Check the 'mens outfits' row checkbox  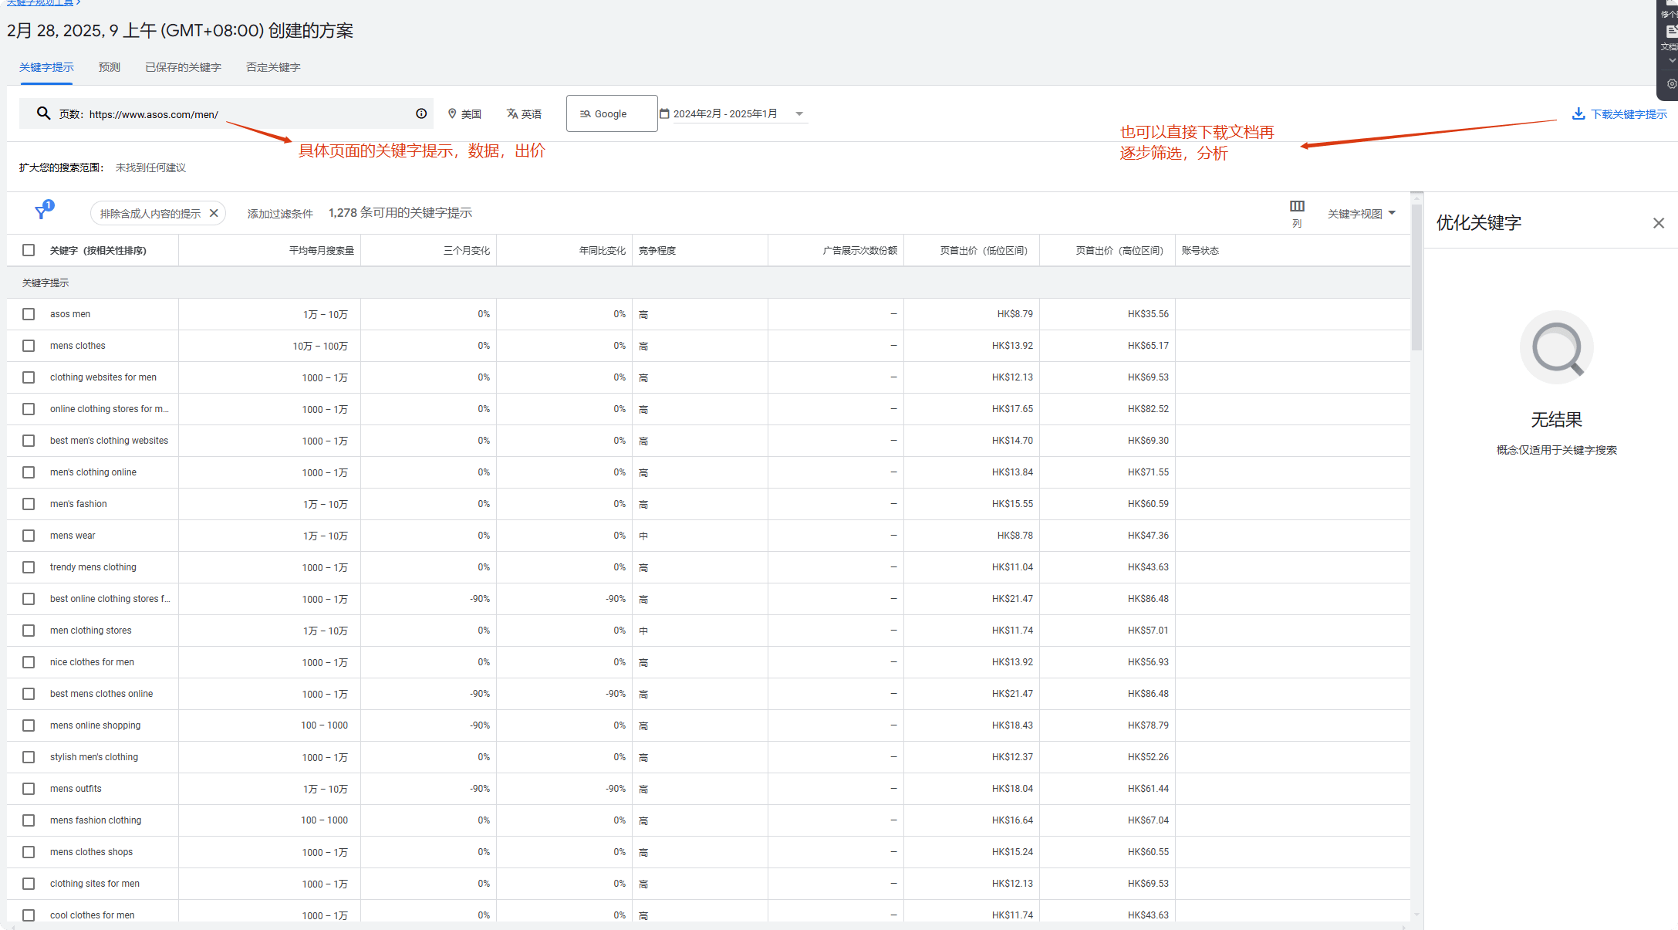pos(29,789)
